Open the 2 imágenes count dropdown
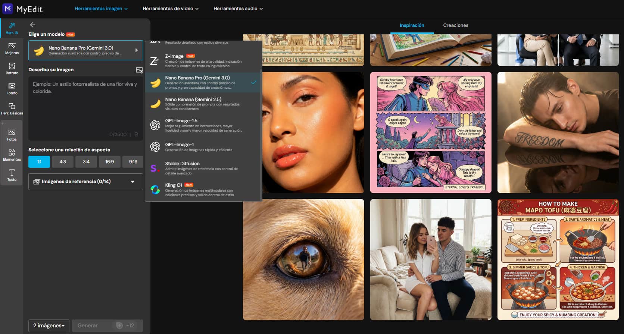The height and width of the screenshot is (334, 624). point(49,325)
